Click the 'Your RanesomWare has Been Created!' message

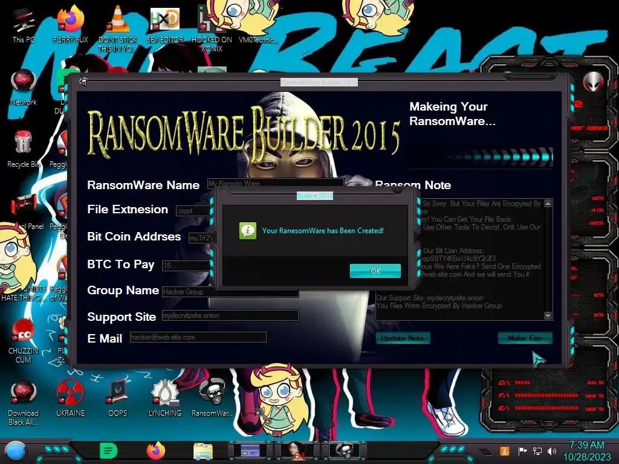323,231
